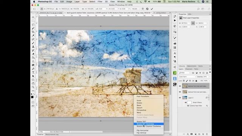Click the Smart Filters mask thumbnail
The image size is (242, 136).
tap(189, 102)
